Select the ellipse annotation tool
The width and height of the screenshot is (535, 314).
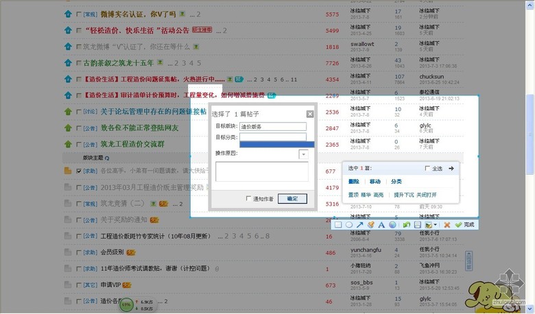click(349, 224)
